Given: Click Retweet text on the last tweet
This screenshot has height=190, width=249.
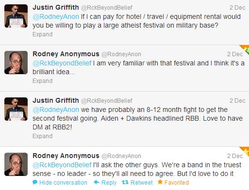Looking at the screenshot, I should pos(142,183).
